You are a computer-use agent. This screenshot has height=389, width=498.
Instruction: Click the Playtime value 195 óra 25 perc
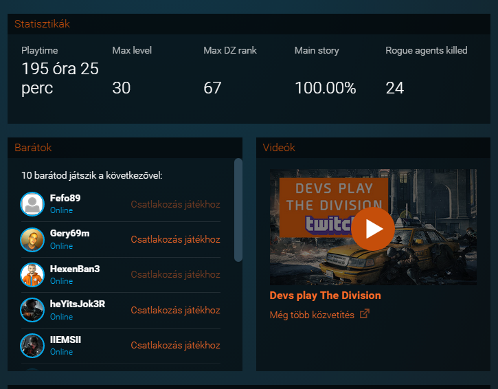coord(60,78)
